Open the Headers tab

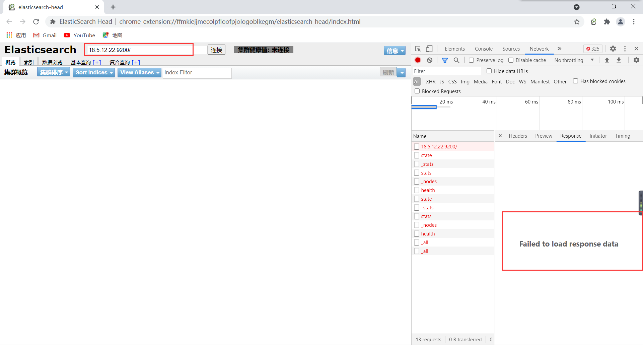518,136
